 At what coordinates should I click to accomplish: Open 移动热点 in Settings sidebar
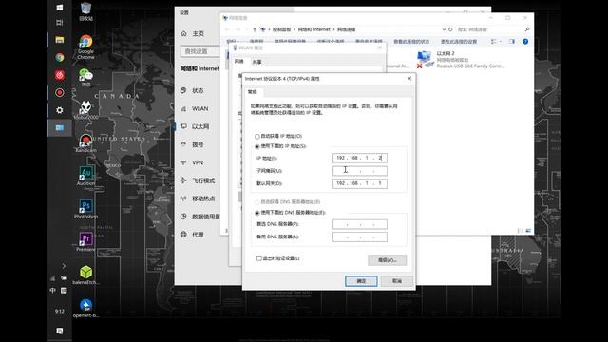(x=198, y=199)
